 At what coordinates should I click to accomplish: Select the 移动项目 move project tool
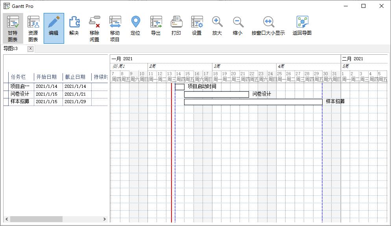click(115, 28)
